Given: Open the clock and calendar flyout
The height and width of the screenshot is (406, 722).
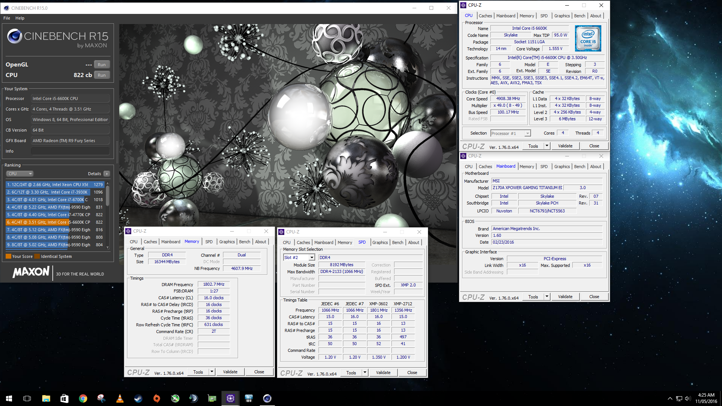Looking at the screenshot, I should coord(706,398).
